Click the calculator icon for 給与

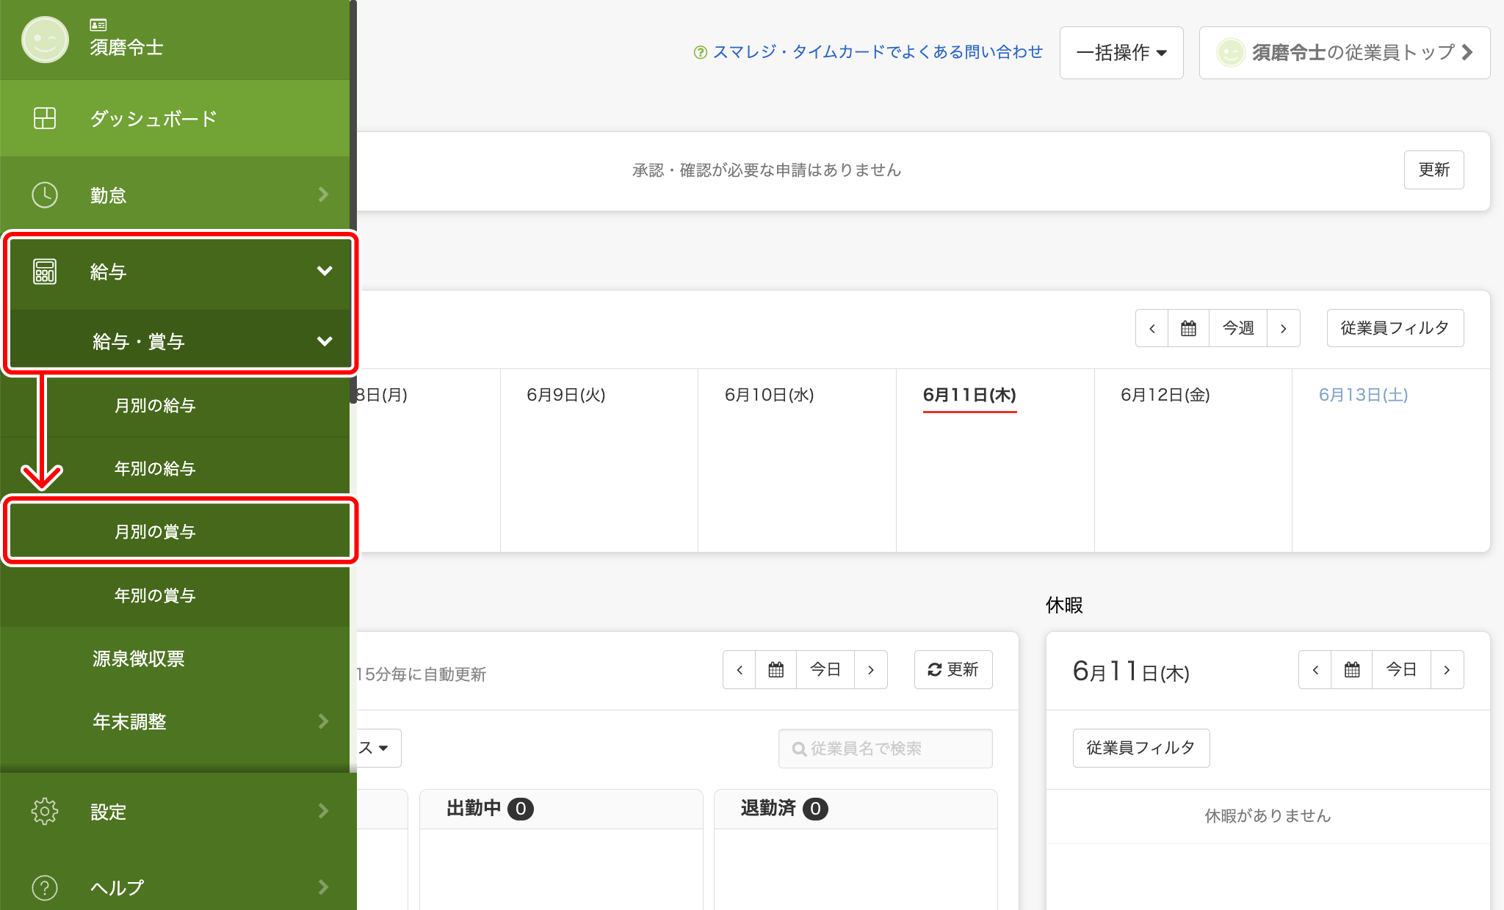pyautogui.click(x=45, y=272)
